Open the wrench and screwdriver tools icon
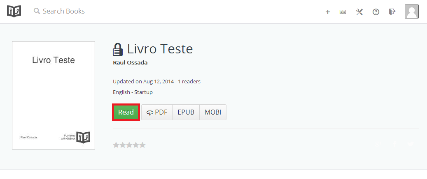Screen dimensions: 427x179 click(359, 12)
